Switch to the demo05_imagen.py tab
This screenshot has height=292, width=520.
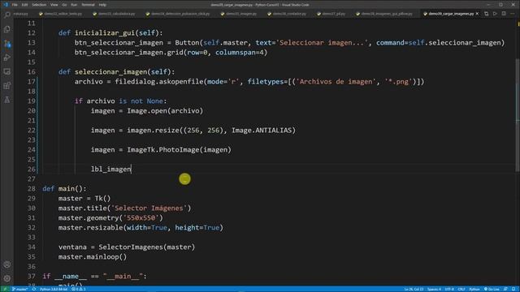pyautogui.click(x=239, y=14)
